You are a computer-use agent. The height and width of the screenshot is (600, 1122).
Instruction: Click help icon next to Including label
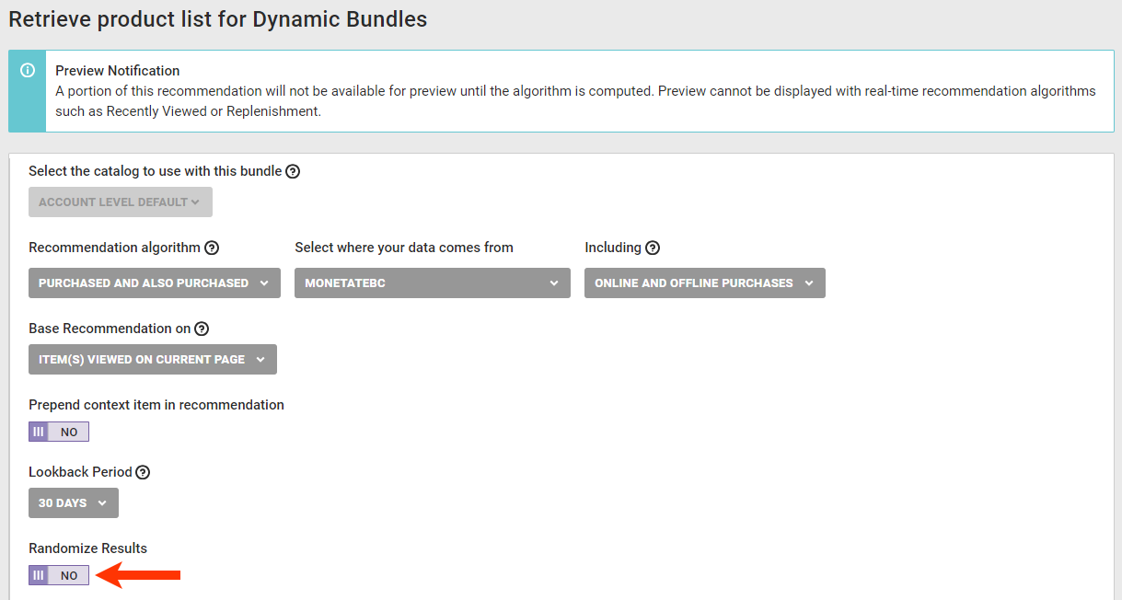(653, 248)
